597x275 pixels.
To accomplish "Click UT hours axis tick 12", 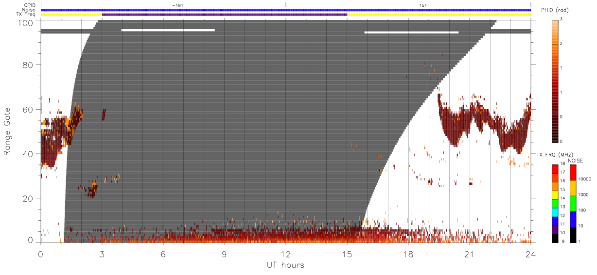I will tap(286, 254).
